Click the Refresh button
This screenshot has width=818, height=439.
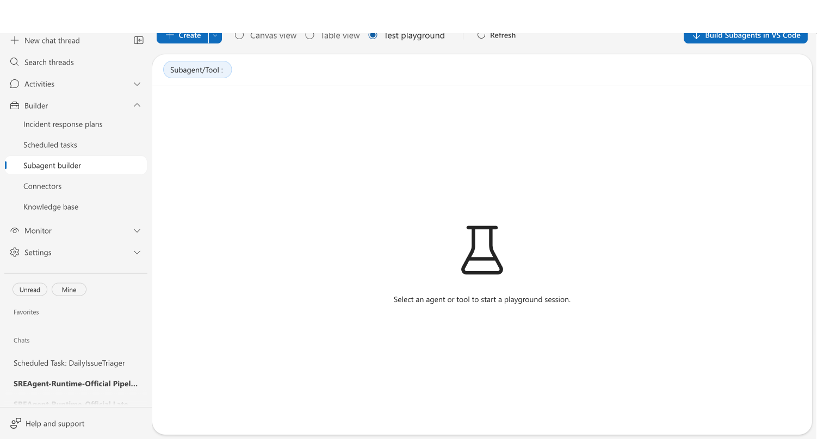pos(496,35)
